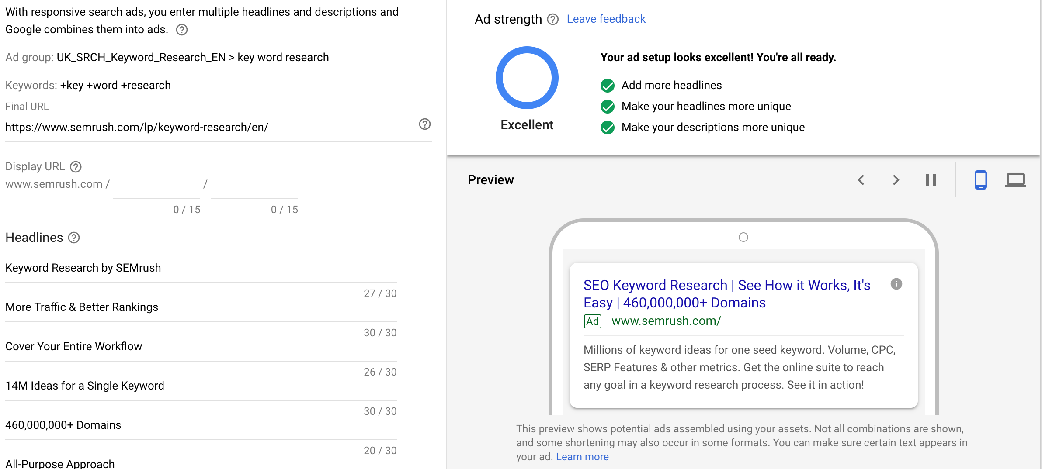This screenshot has height=469, width=1042.
Task: Click the preview ad headline SEO Keyword Research
Action: (x=727, y=294)
